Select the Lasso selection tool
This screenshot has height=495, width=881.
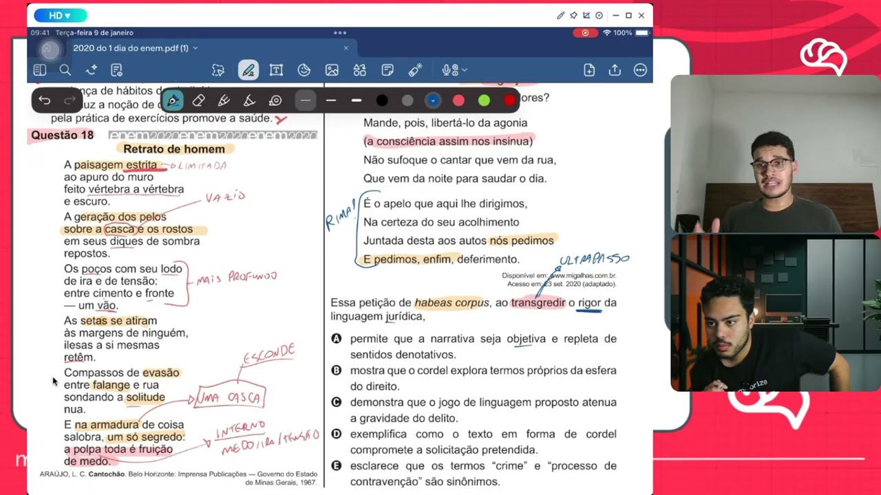click(218, 70)
